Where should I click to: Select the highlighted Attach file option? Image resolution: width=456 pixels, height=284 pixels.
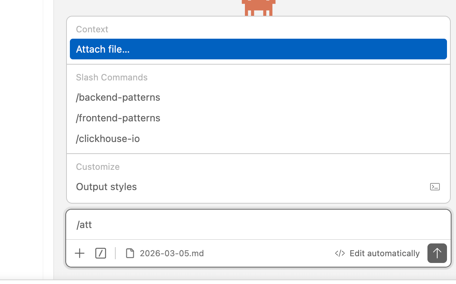click(258, 49)
